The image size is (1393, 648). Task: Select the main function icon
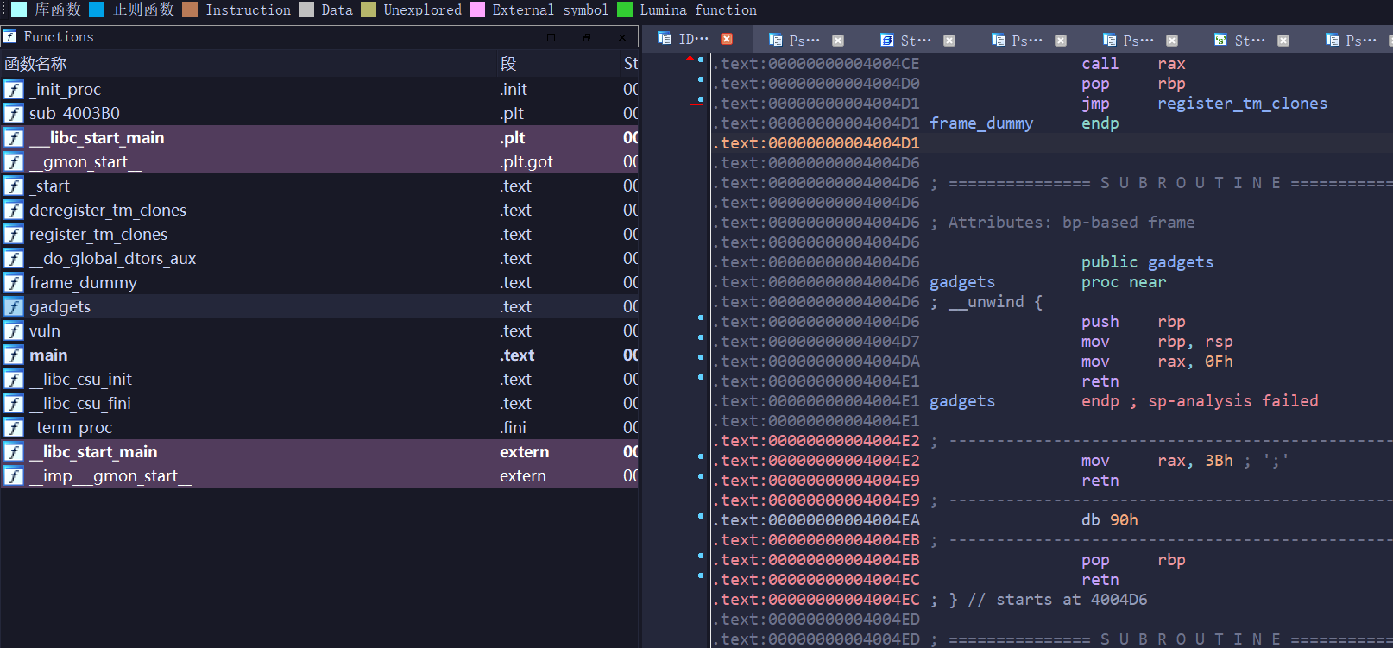pyautogui.click(x=14, y=355)
